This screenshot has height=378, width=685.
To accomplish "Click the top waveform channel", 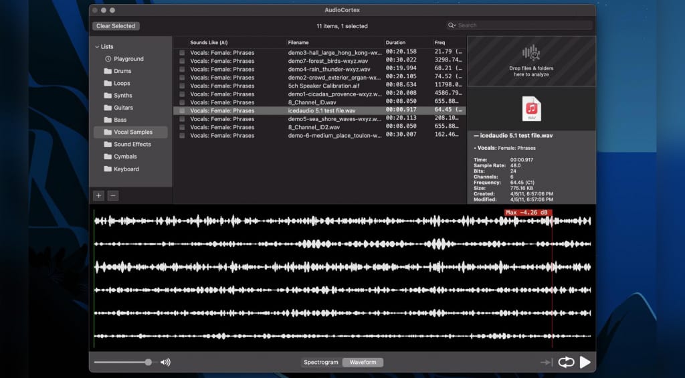I will pyautogui.click(x=342, y=221).
